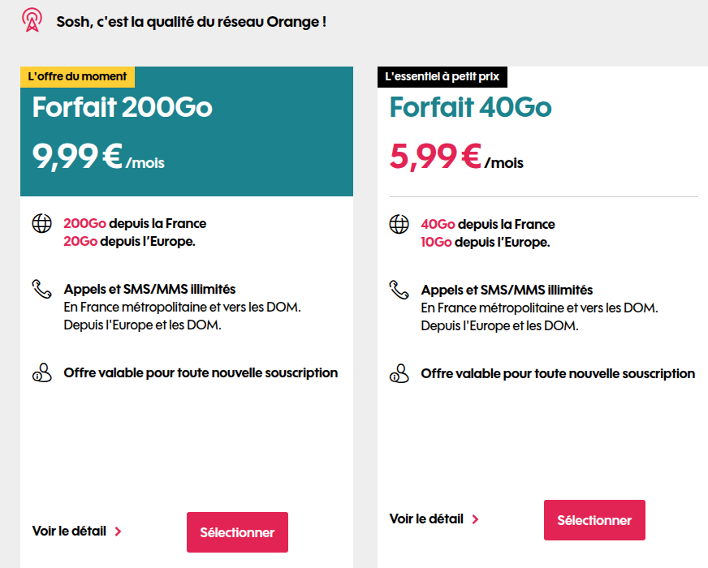The height and width of the screenshot is (568, 708).
Task: Click the globe icon in Forfait 200Go
Action: click(41, 224)
